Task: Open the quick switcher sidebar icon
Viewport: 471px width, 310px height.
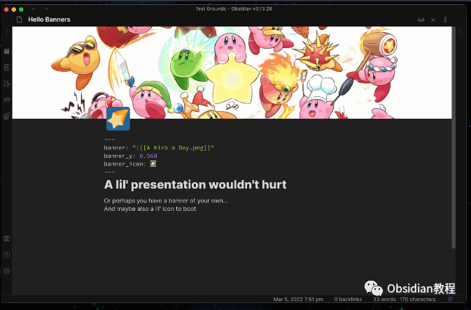Action: click(6, 68)
